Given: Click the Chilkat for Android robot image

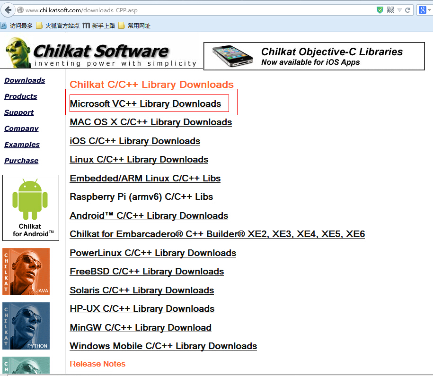Looking at the screenshot, I should coord(31,207).
